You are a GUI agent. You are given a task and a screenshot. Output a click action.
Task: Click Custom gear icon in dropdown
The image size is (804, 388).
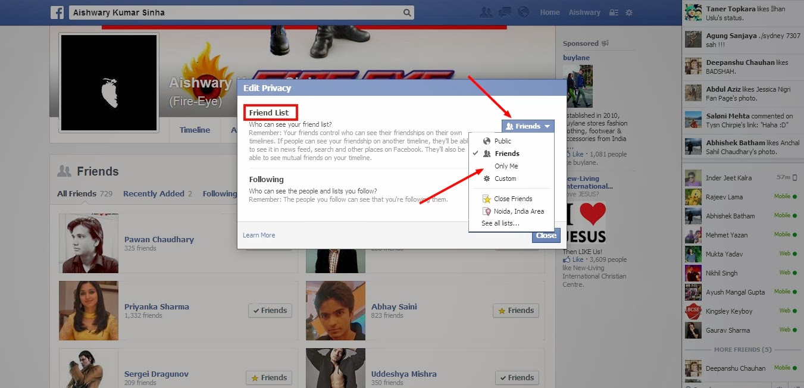[x=487, y=179]
